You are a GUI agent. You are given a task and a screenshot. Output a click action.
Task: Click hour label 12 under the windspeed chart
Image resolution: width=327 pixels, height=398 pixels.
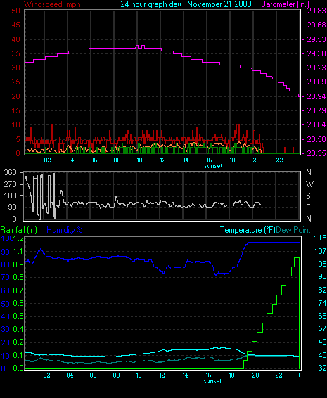pos(162,160)
